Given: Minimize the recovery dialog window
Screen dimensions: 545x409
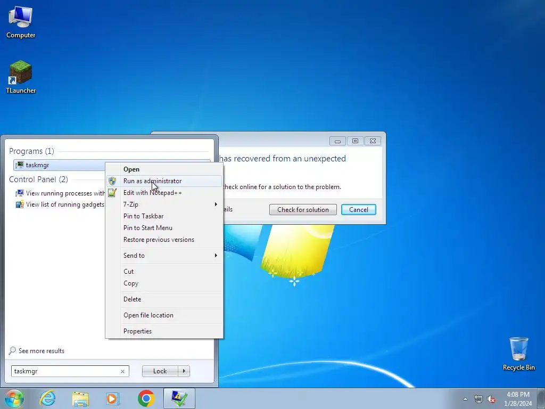Looking at the screenshot, I should coord(337,141).
